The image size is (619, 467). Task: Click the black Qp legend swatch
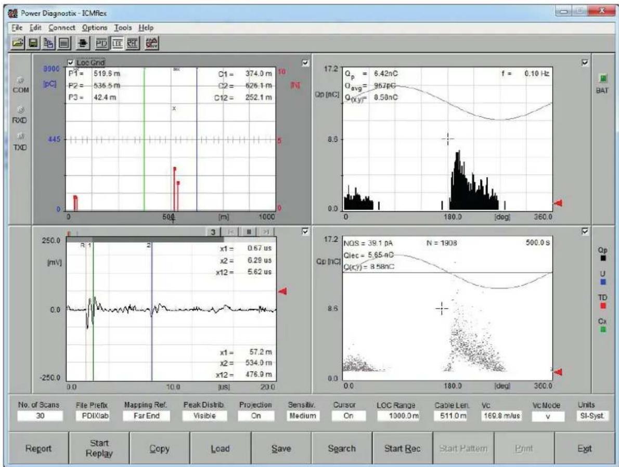pos(603,259)
